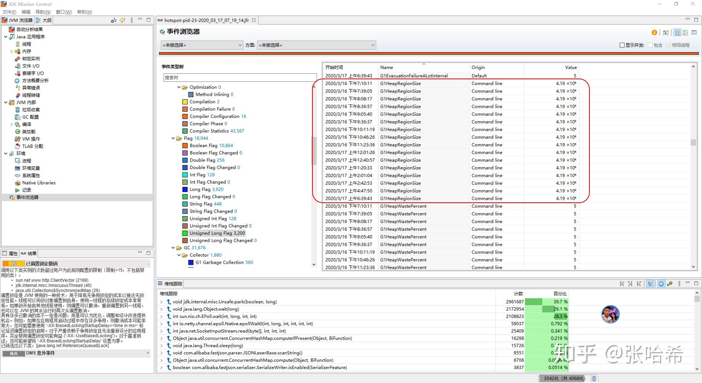This screenshot has height=383, width=702.
Task: Click the 搜索树 search tree input field
Action: click(x=240, y=78)
